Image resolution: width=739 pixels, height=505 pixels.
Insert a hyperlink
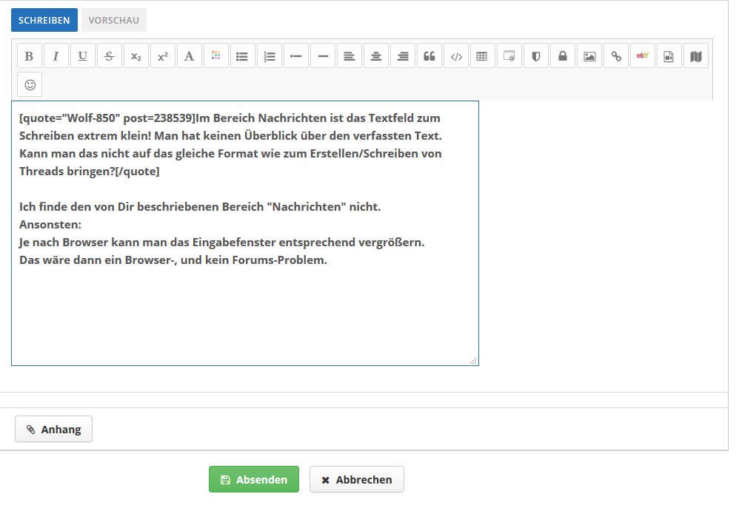(x=616, y=56)
